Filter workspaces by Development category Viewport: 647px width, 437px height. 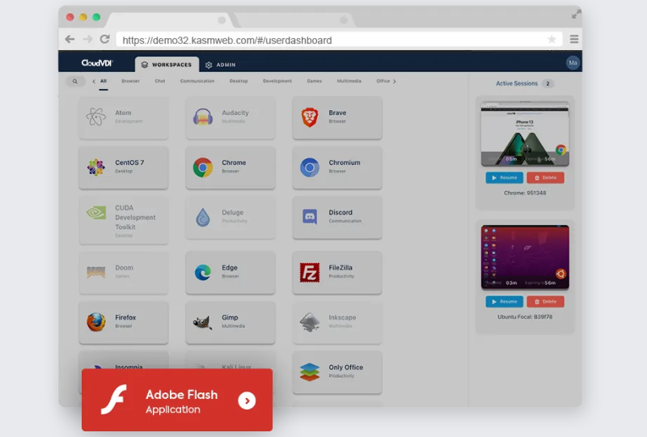pyautogui.click(x=277, y=82)
